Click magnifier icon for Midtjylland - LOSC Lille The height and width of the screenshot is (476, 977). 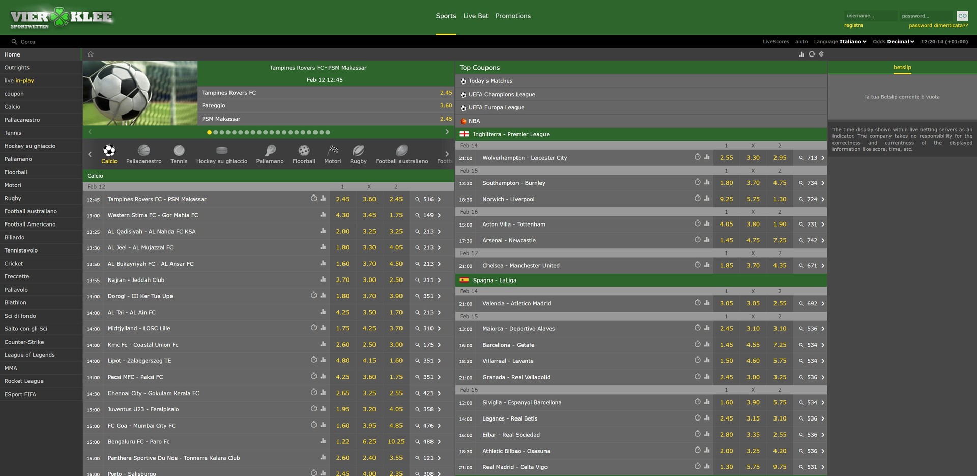[x=418, y=328]
